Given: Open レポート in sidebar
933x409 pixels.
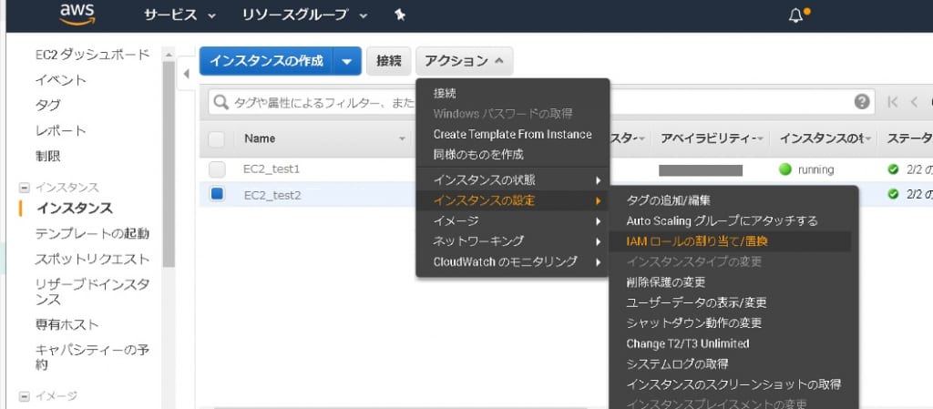Looking at the screenshot, I should pyautogui.click(x=61, y=131).
